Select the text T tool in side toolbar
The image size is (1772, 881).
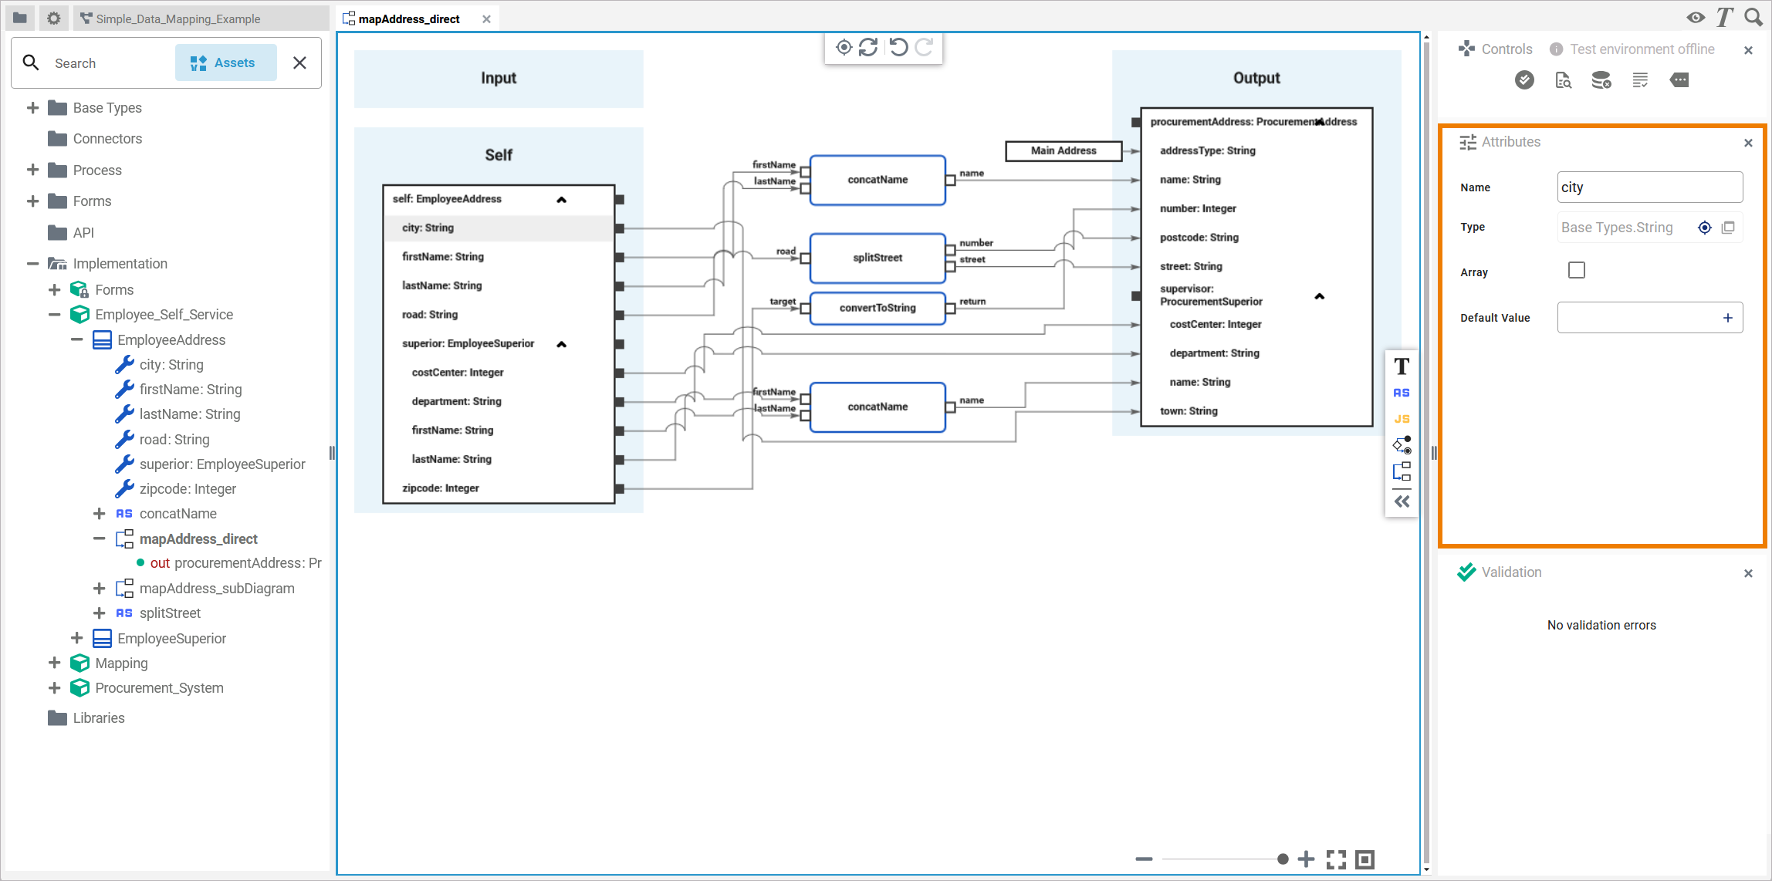click(x=1402, y=366)
